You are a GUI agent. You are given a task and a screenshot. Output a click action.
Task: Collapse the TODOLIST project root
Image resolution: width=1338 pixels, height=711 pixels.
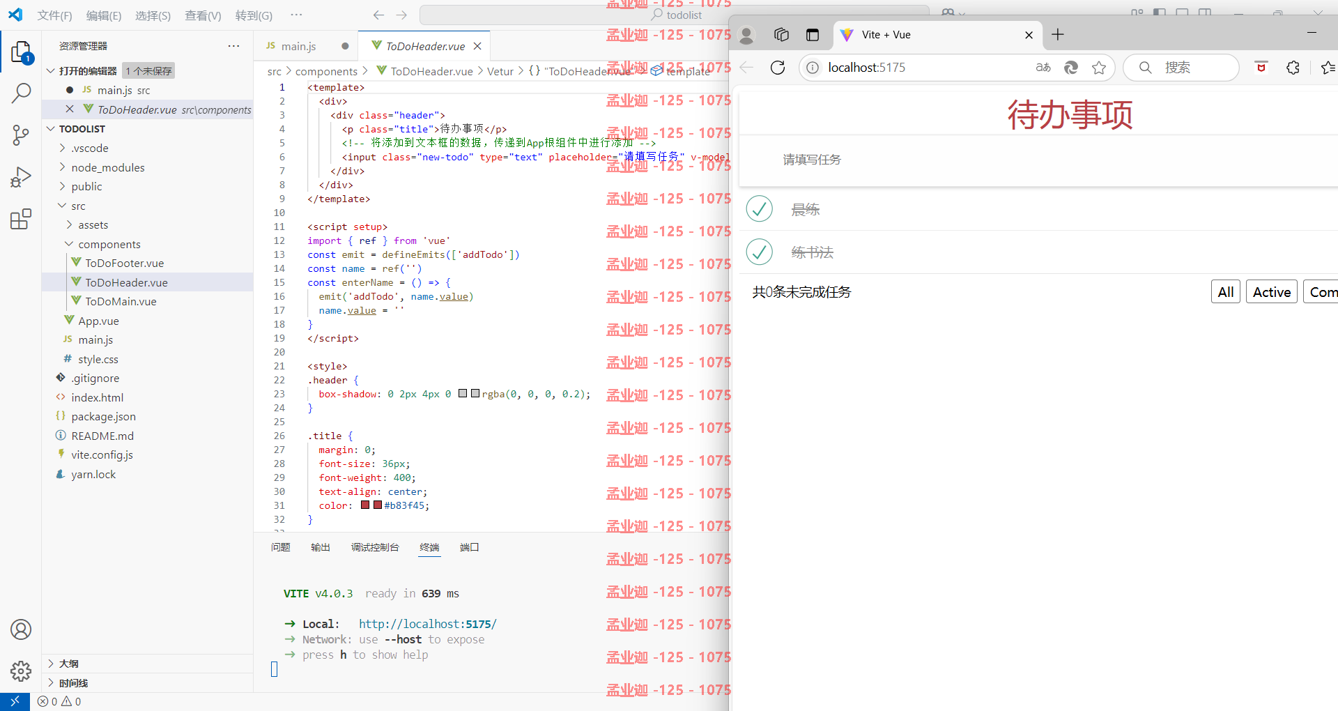pos(50,129)
